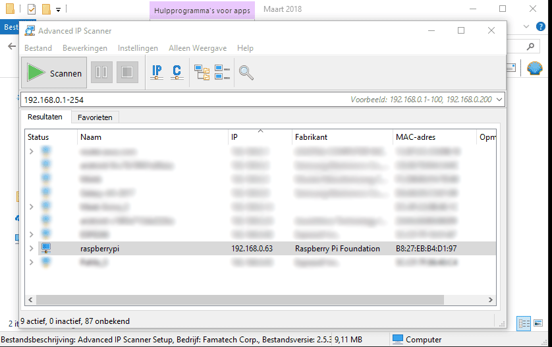Click the Advanced IP Scanner title icon
The width and height of the screenshot is (552, 347).
pos(30,31)
